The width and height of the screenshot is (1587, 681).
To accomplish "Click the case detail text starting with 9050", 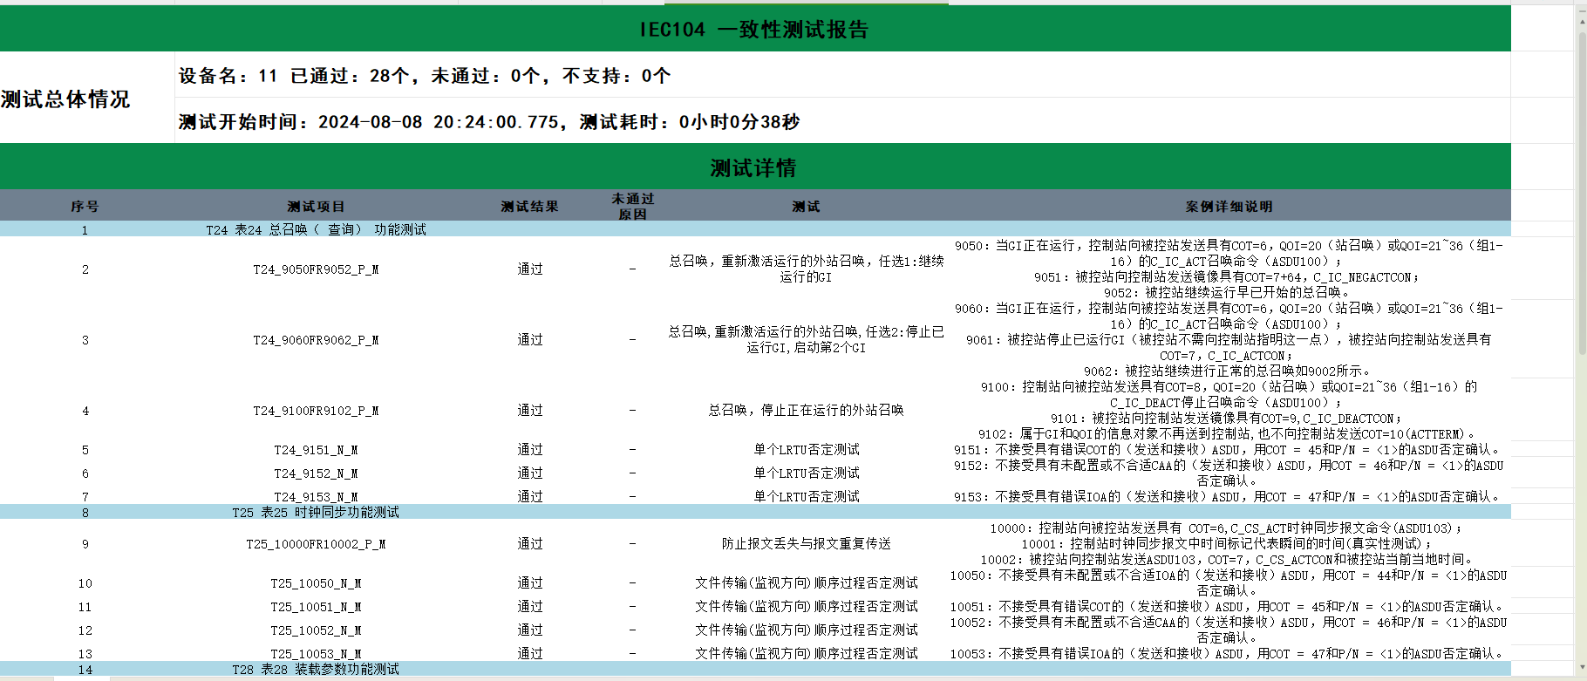I will (x=1229, y=269).
